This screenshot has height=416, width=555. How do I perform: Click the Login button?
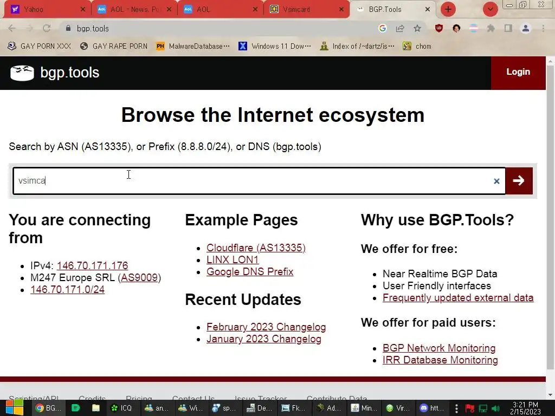click(518, 72)
